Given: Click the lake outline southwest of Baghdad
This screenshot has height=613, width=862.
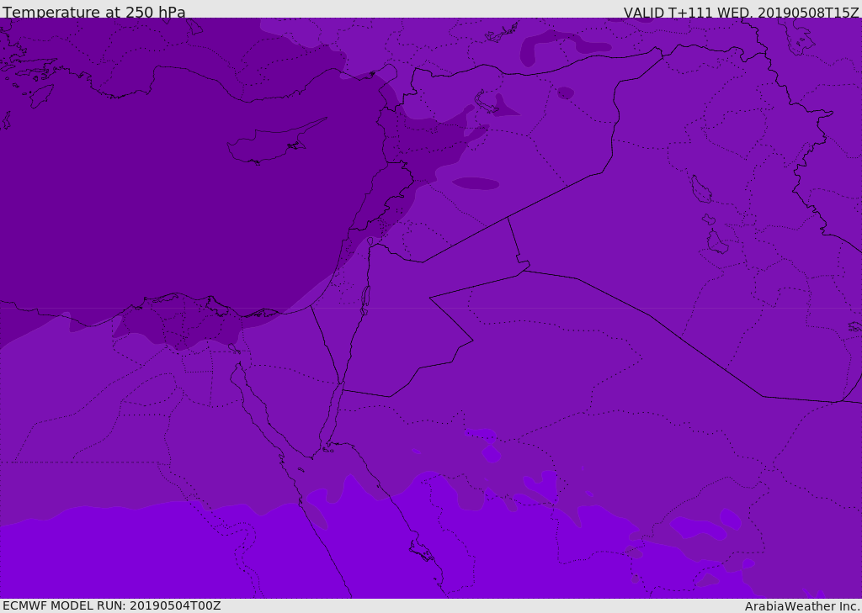Looking at the screenshot, I should (716, 243).
